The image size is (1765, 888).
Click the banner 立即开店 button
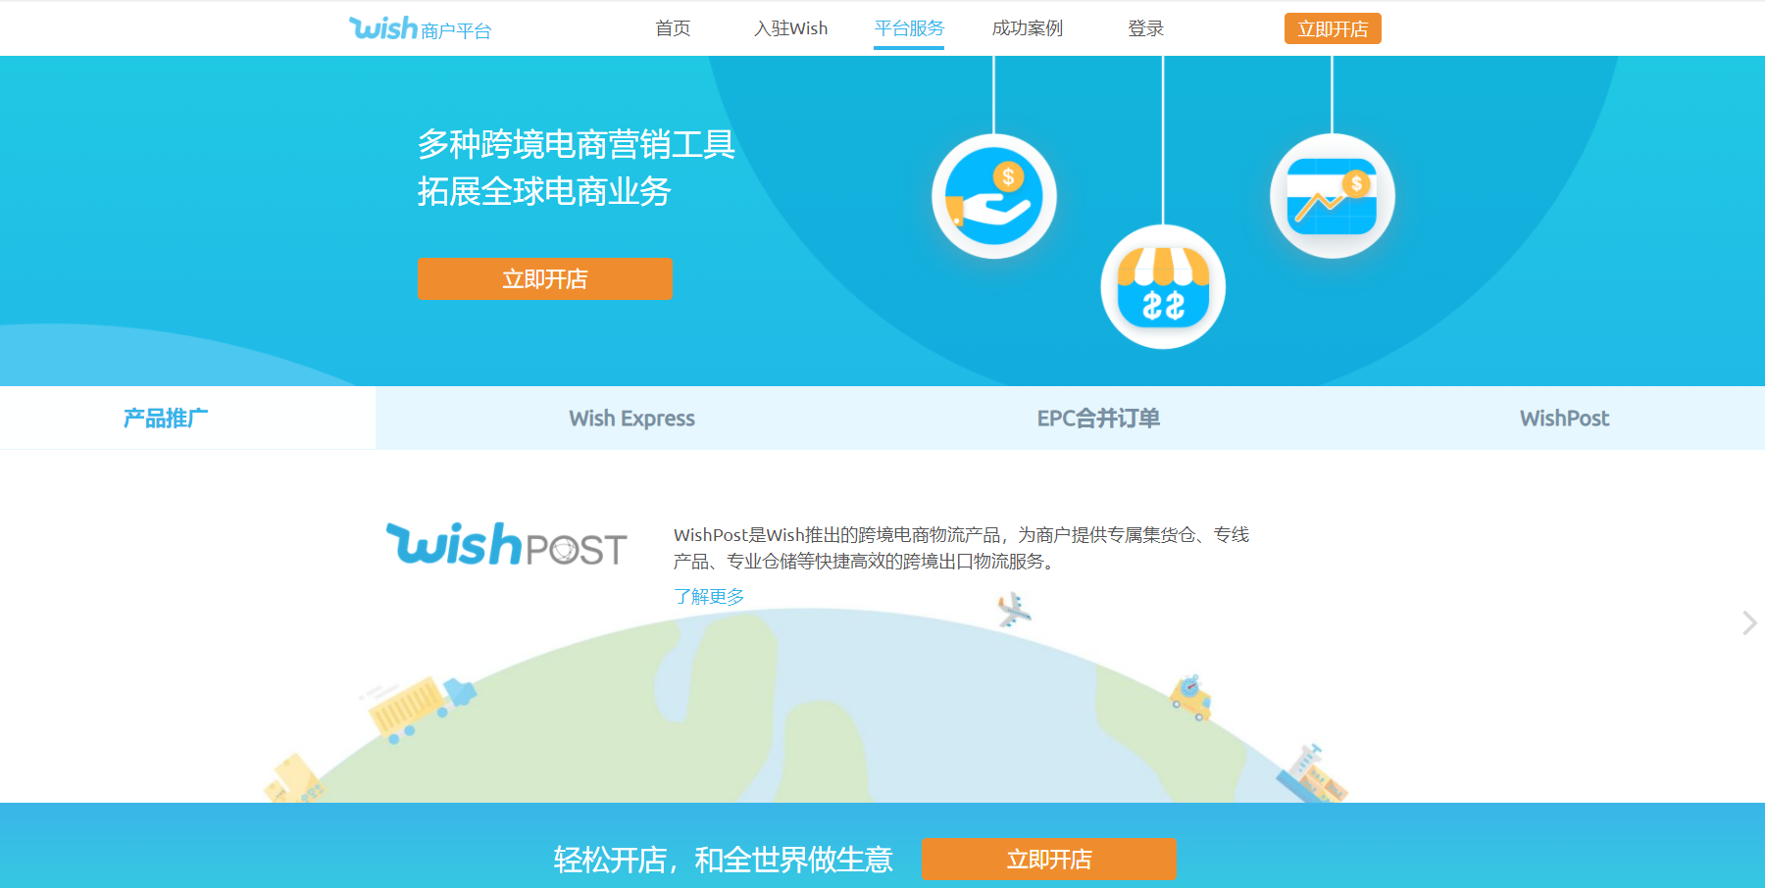pos(544,278)
